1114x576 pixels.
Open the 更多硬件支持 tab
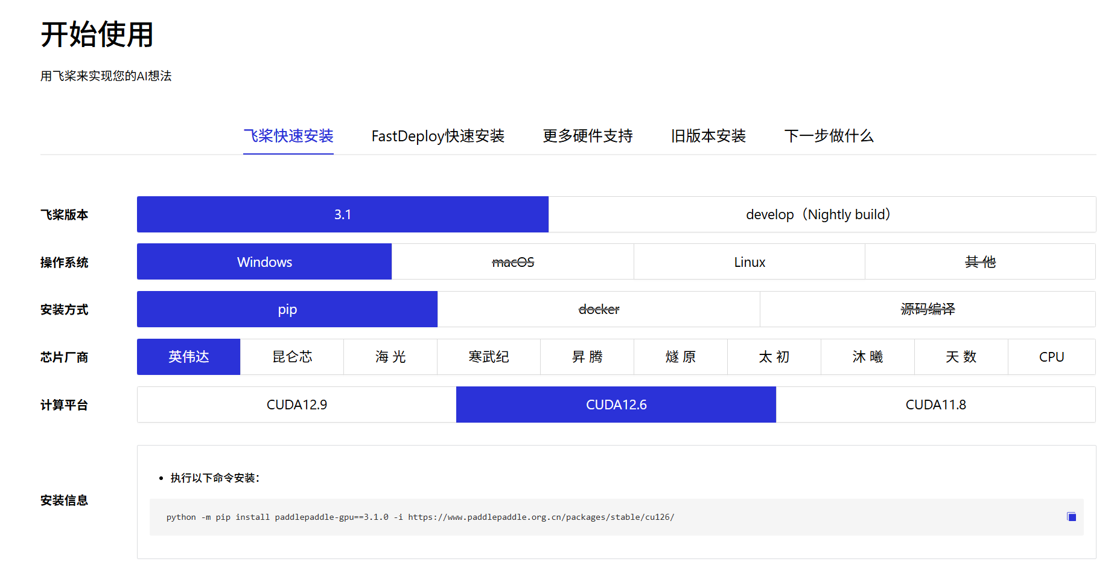click(x=588, y=136)
